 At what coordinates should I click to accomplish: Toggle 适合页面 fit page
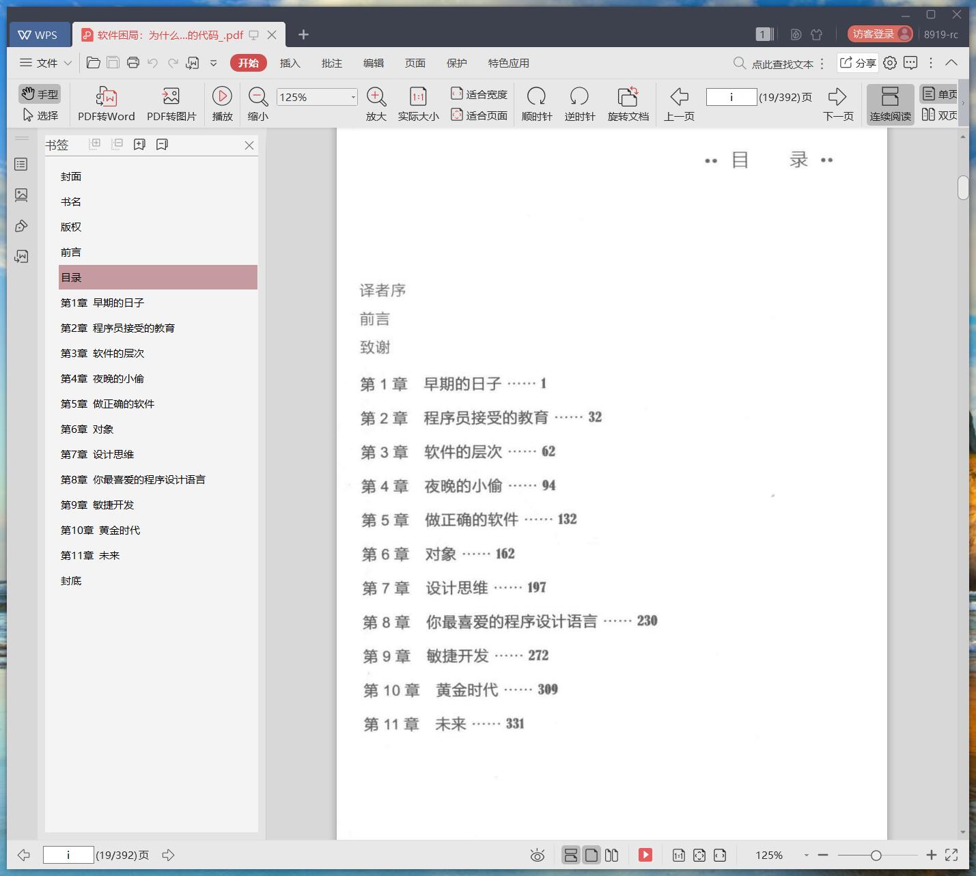click(x=479, y=115)
